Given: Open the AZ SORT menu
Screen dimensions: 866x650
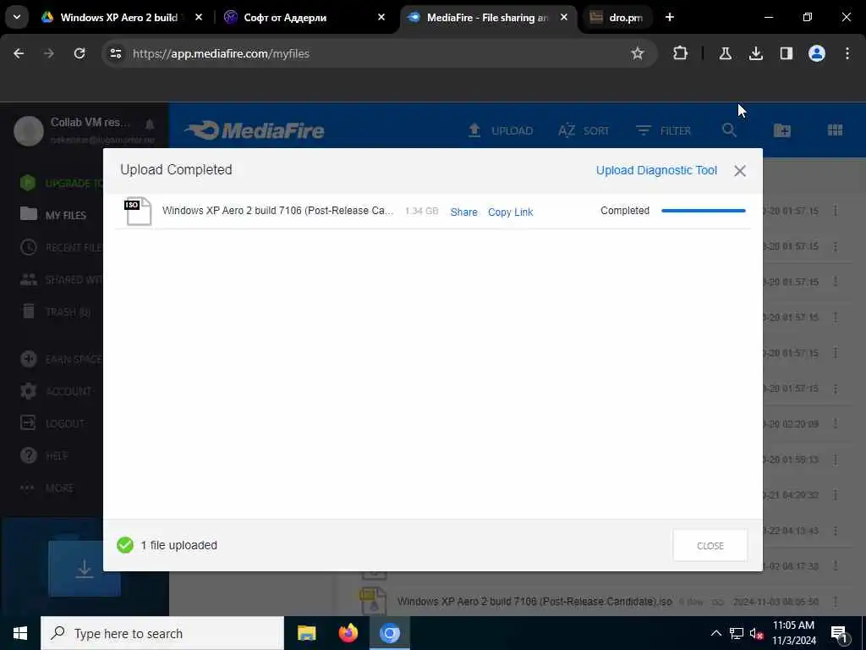Looking at the screenshot, I should (584, 130).
